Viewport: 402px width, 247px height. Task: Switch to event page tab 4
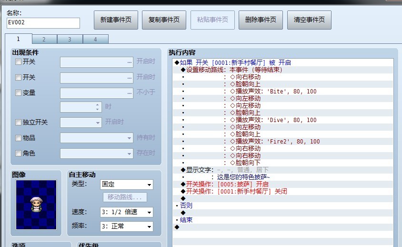pyautogui.click(x=95, y=39)
